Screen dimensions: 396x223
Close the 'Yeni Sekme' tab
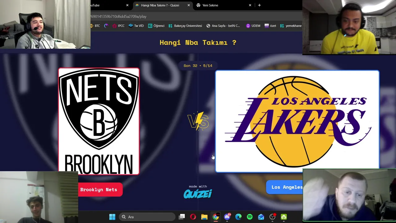pos(250,5)
